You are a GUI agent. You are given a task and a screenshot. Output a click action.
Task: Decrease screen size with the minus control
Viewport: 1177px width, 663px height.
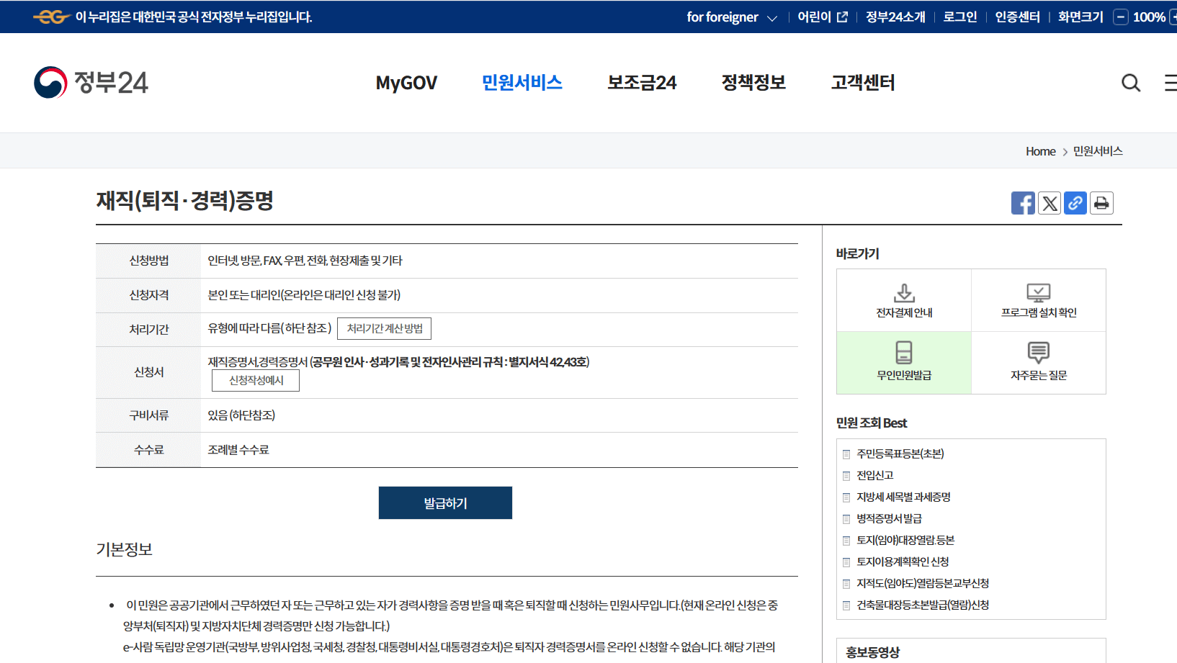pyautogui.click(x=1120, y=17)
